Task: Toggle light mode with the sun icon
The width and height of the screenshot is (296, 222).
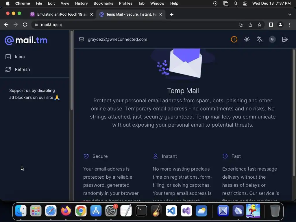Action: click(x=247, y=39)
